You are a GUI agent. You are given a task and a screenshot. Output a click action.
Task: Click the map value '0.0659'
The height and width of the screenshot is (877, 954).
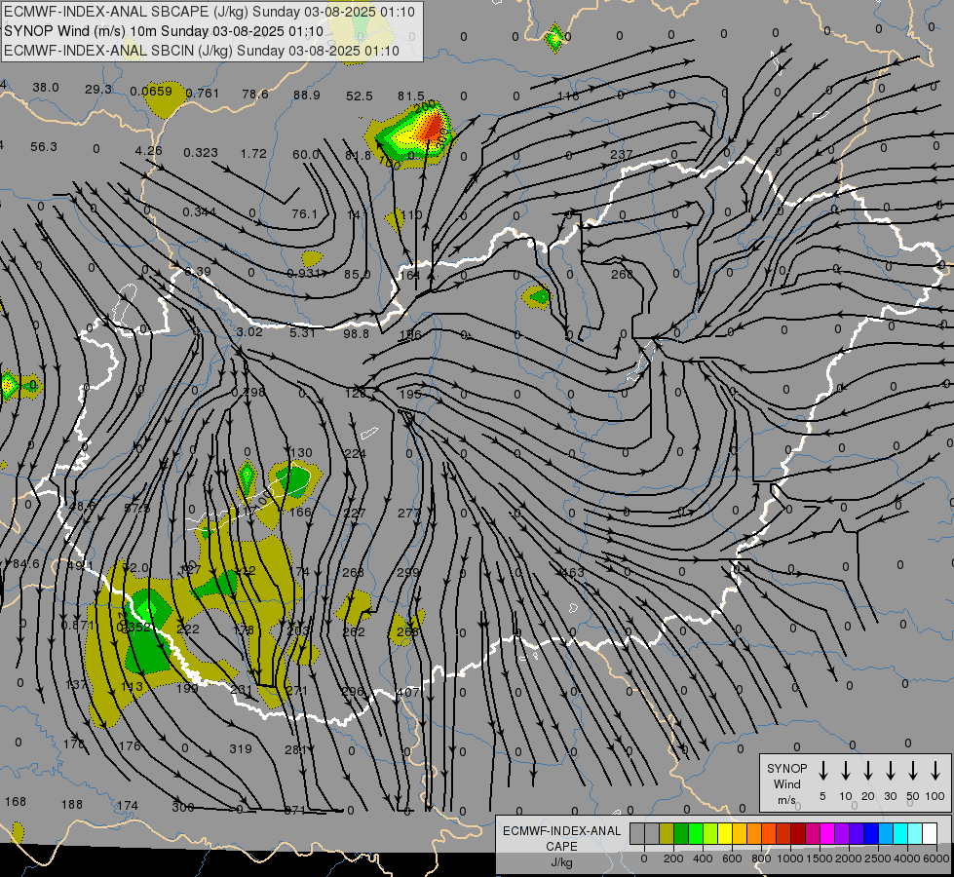pyautogui.click(x=151, y=92)
